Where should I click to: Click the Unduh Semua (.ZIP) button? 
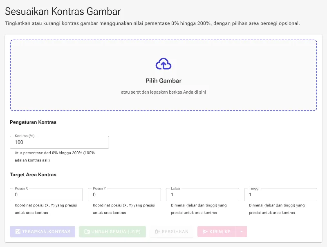click(x=112, y=231)
